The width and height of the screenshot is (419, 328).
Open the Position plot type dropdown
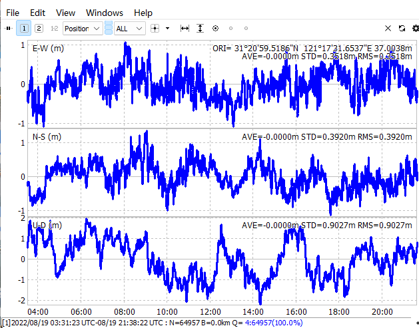click(82, 29)
